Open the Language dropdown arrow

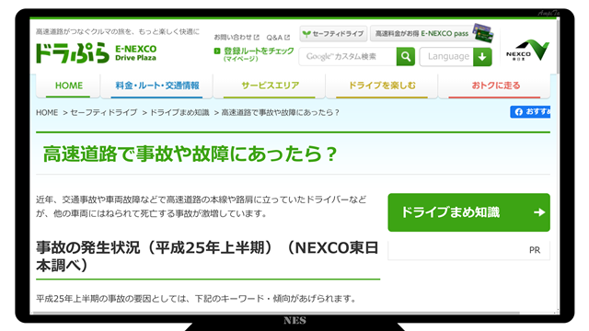click(x=482, y=57)
